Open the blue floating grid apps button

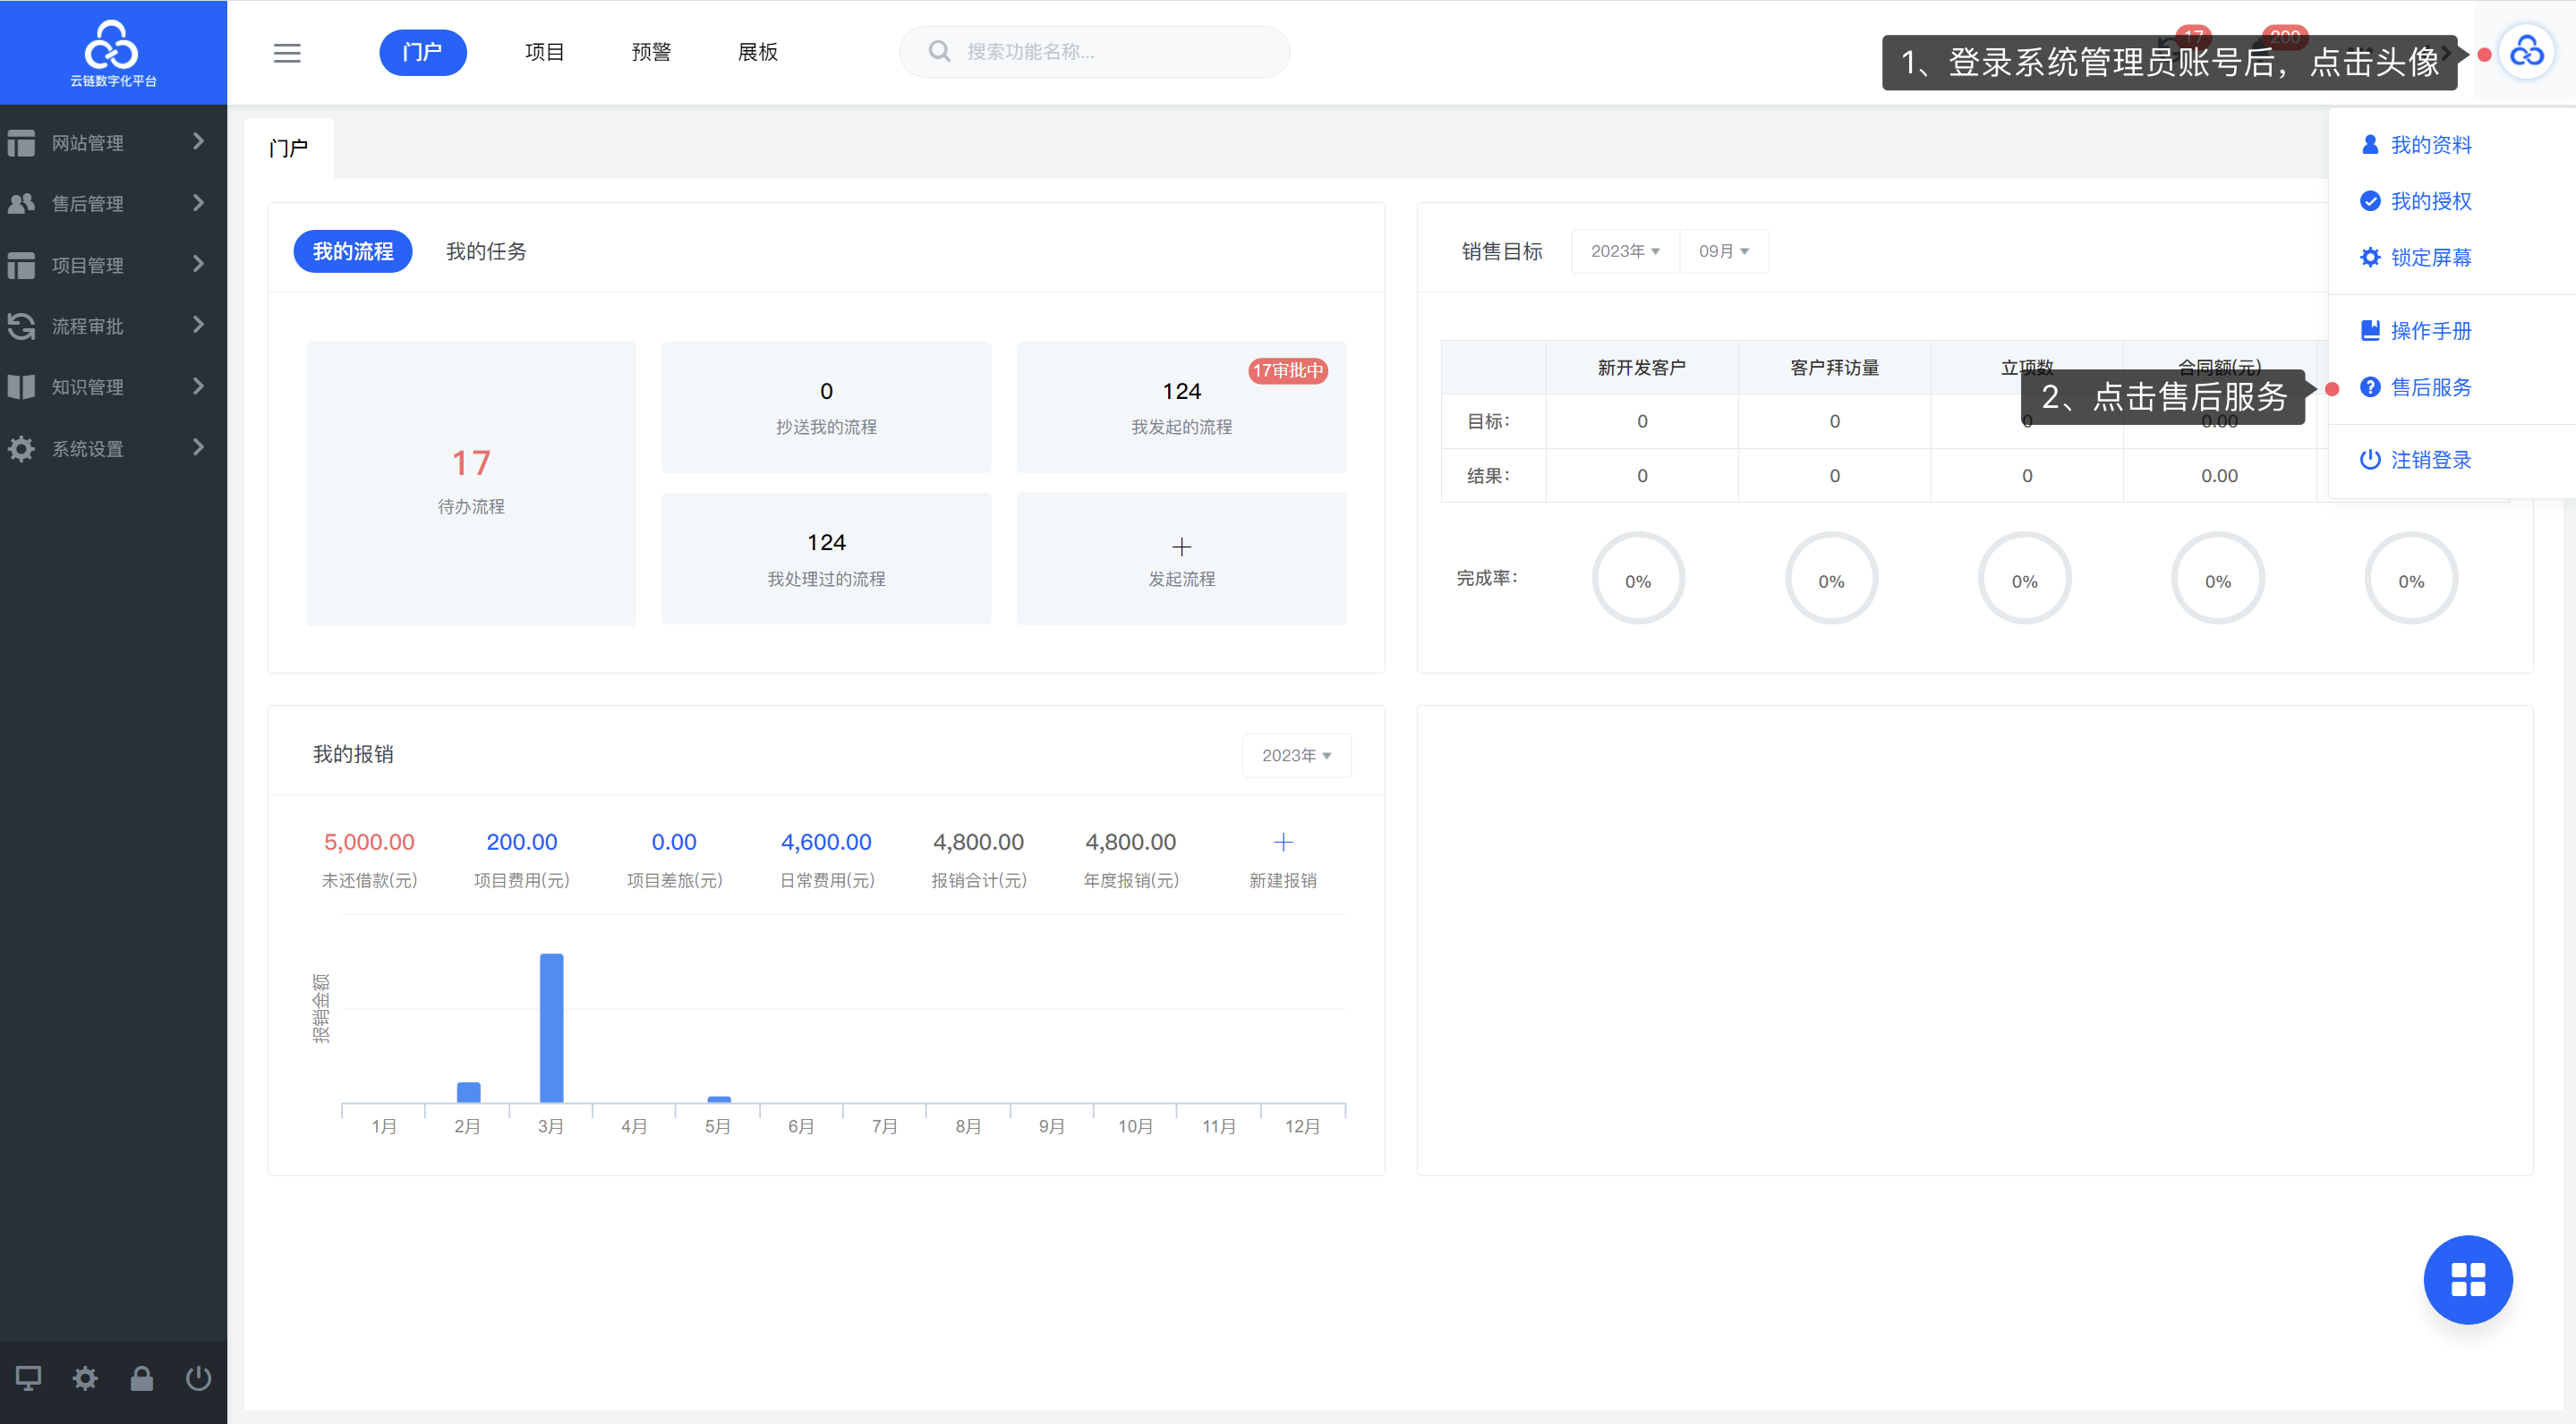pos(2467,1279)
